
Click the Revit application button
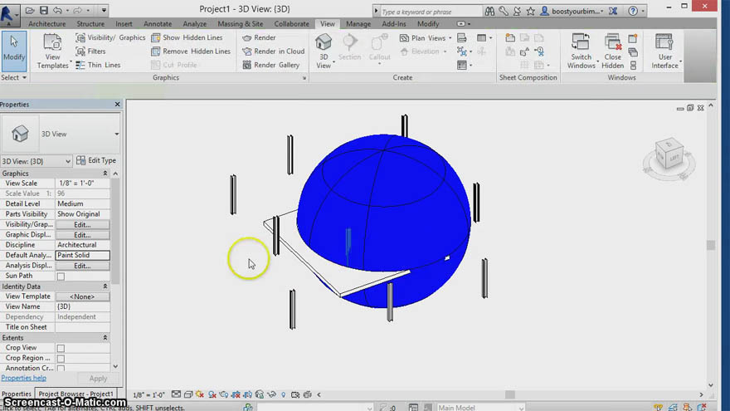coord(8,14)
